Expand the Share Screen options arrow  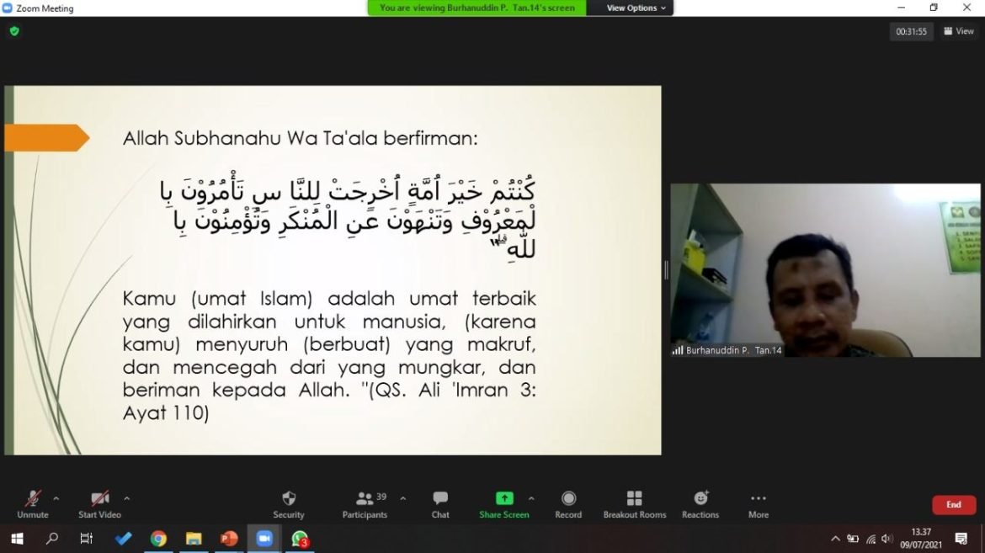(x=531, y=498)
